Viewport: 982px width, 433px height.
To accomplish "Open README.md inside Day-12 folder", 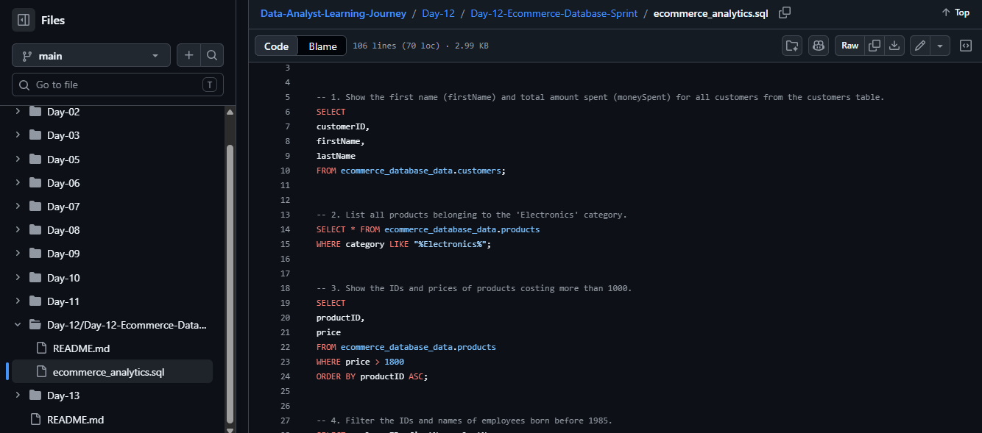I will (81, 348).
